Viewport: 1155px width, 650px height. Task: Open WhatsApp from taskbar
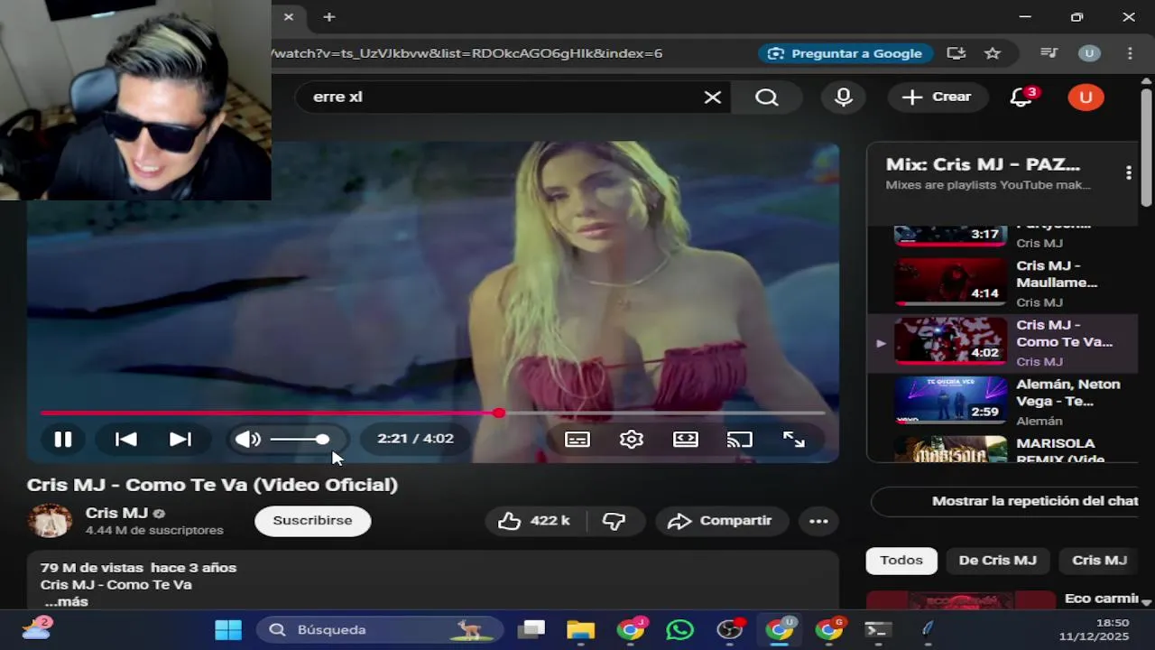pyautogui.click(x=680, y=630)
